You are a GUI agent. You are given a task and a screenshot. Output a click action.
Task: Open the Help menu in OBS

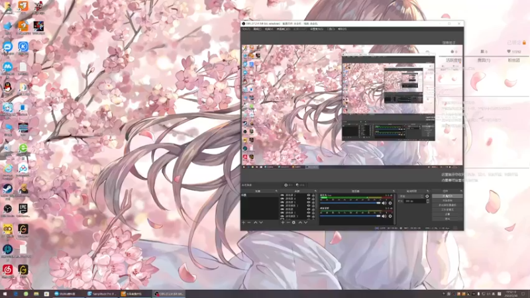[x=343, y=29]
